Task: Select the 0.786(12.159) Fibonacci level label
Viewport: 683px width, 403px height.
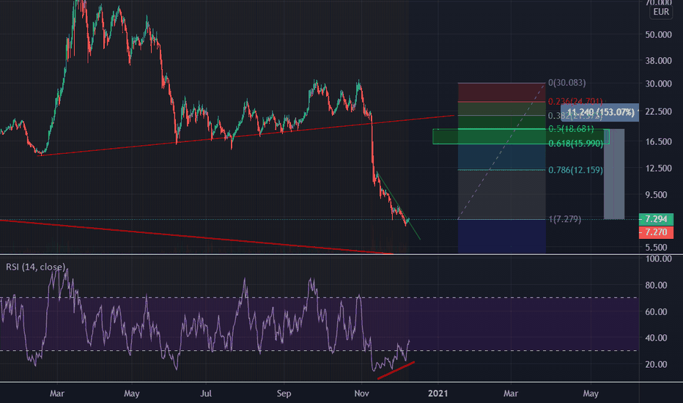Action: click(x=575, y=170)
